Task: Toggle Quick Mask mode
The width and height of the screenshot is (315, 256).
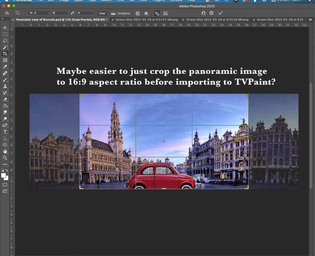Action: tap(5, 185)
